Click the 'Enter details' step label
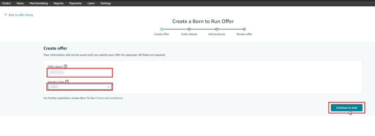The height and width of the screenshot is (136, 375). [x=189, y=34]
